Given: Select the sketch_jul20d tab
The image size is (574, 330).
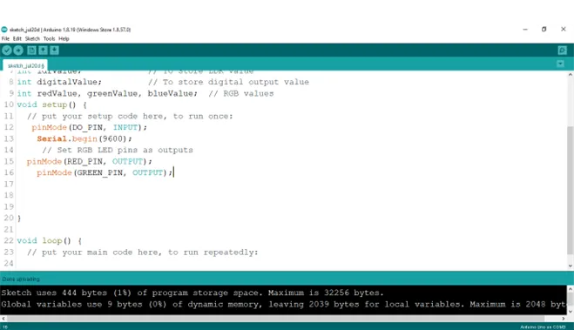Looking at the screenshot, I should [x=25, y=65].
